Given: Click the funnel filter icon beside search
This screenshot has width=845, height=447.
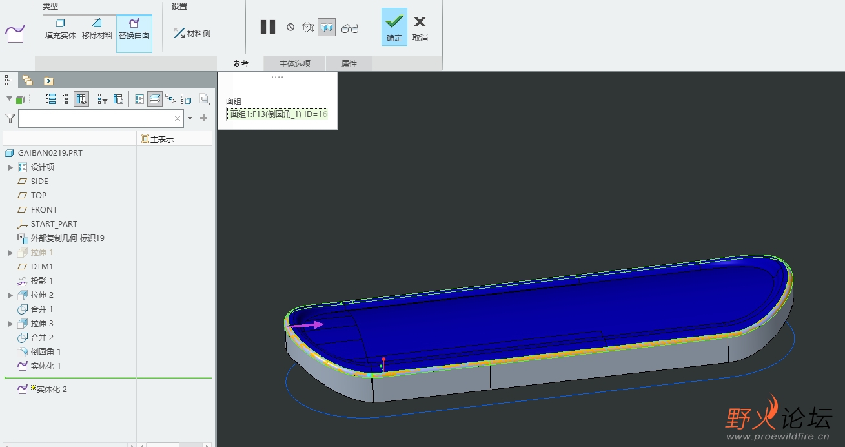Looking at the screenshot, I should point(10,118).
